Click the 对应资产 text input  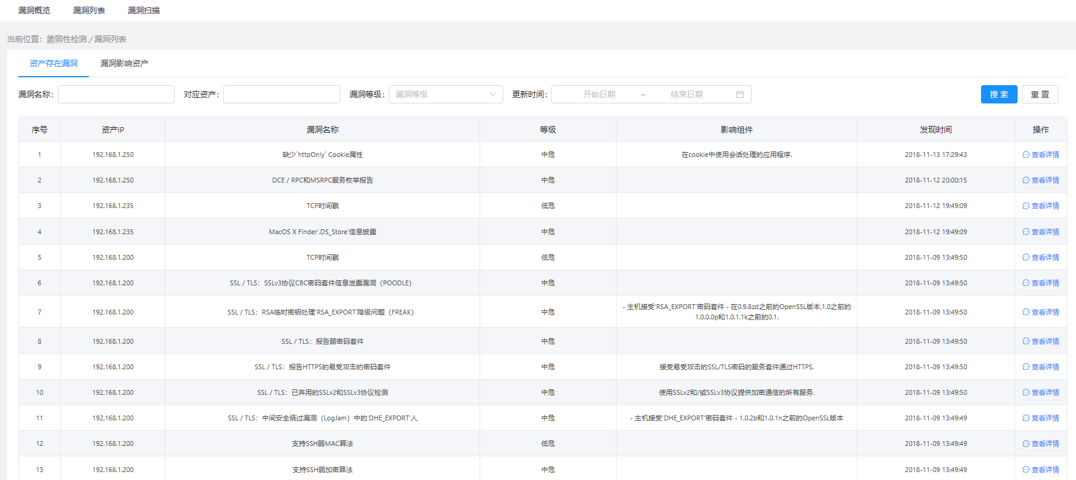pyautogui.click(x=281, y=94)
